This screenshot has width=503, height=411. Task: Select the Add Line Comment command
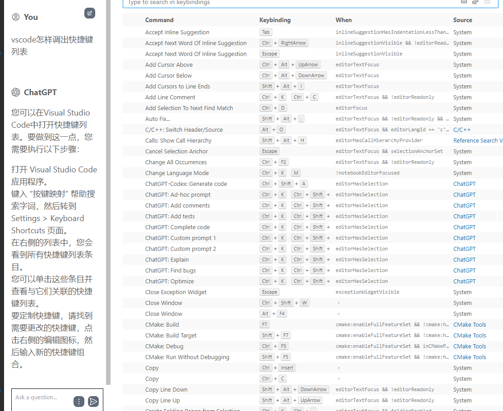coord(170,97)
